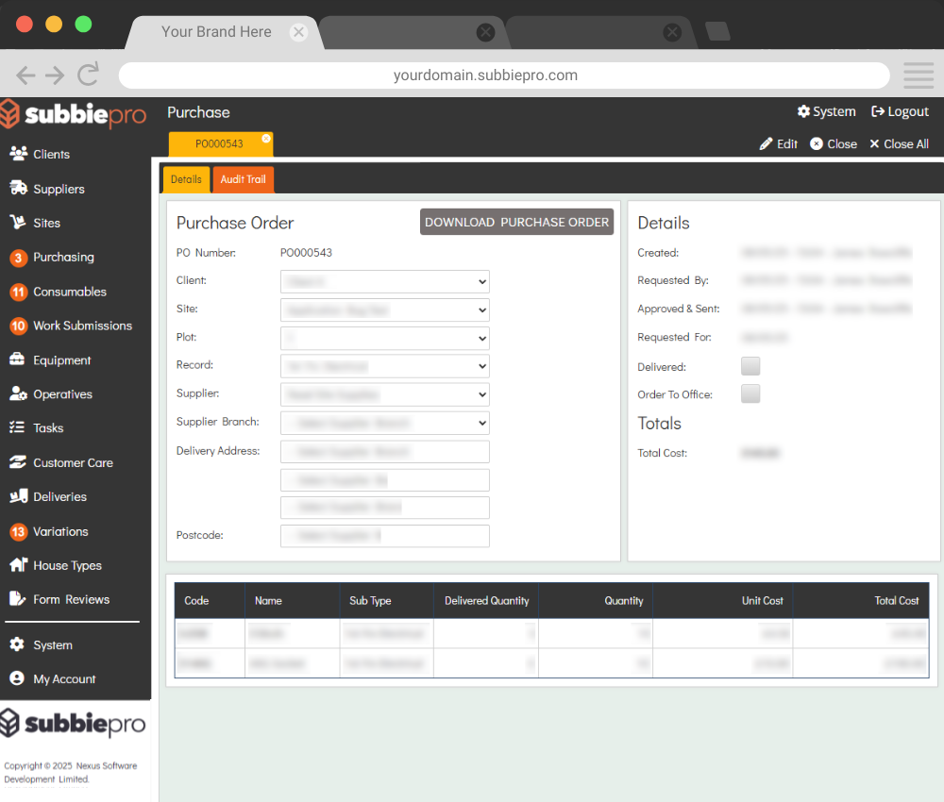The image size is (944, 802).
Task: Open House Types via house icon
Action: click(18, 565)
